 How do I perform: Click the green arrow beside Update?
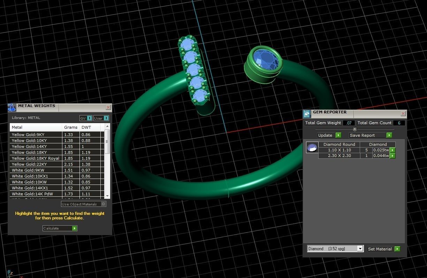click(338, 135)
